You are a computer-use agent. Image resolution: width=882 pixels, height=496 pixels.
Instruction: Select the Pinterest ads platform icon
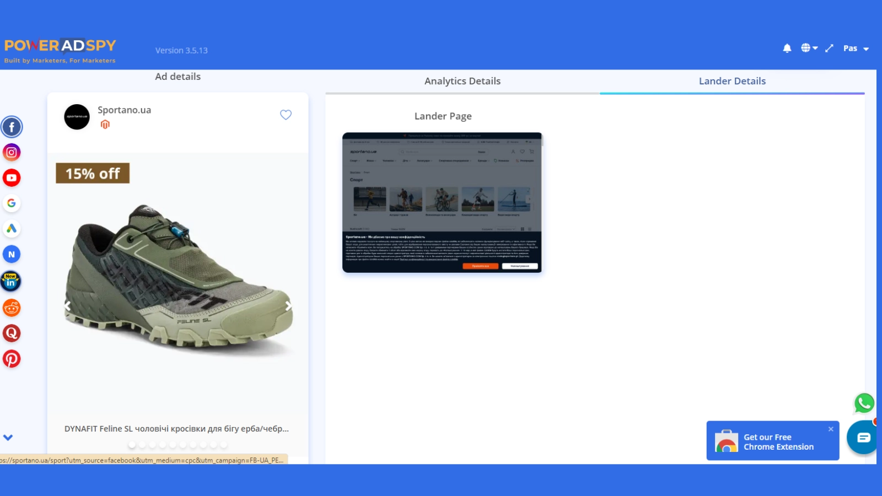coord(12,359)
